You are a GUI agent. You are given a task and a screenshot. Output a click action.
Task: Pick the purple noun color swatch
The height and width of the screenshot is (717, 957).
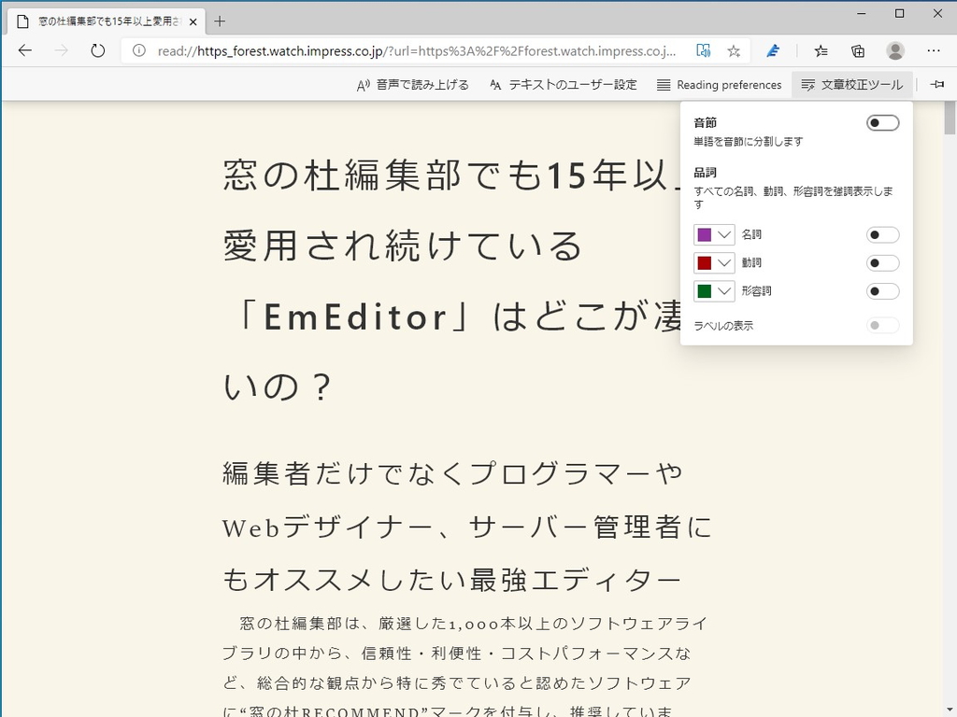tap(707, 234)
